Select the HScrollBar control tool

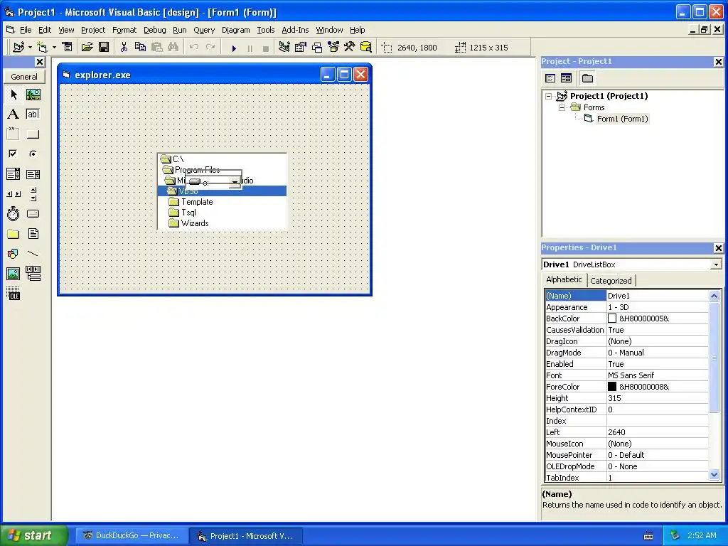tap(14, 193)
